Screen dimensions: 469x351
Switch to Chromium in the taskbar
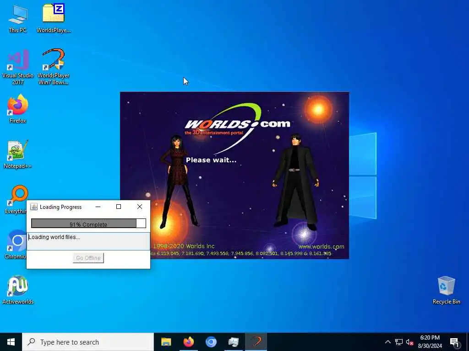coord(211,342)
